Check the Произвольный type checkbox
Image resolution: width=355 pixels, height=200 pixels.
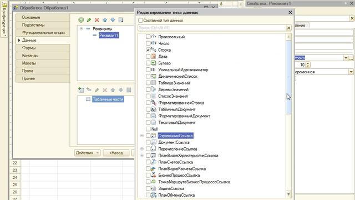click(148, 37)
